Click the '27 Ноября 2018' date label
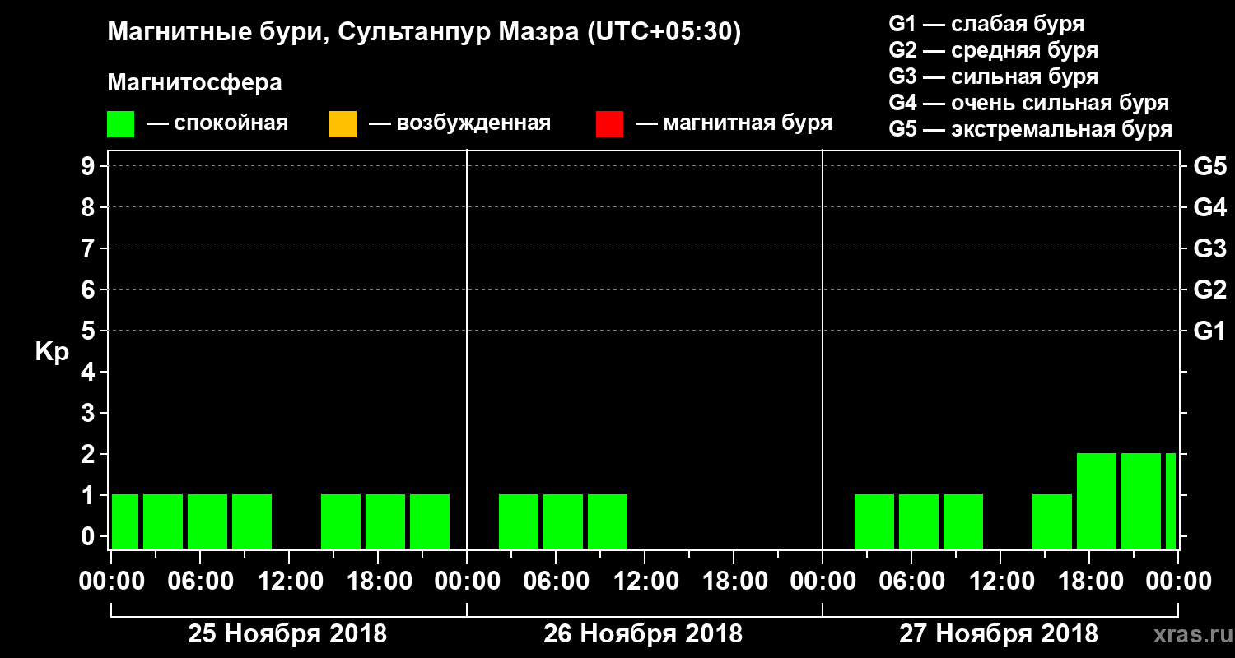 point(999,634)
